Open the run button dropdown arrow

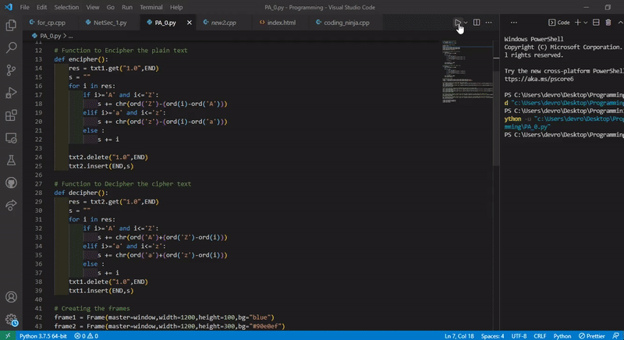[x=466, y=23]
